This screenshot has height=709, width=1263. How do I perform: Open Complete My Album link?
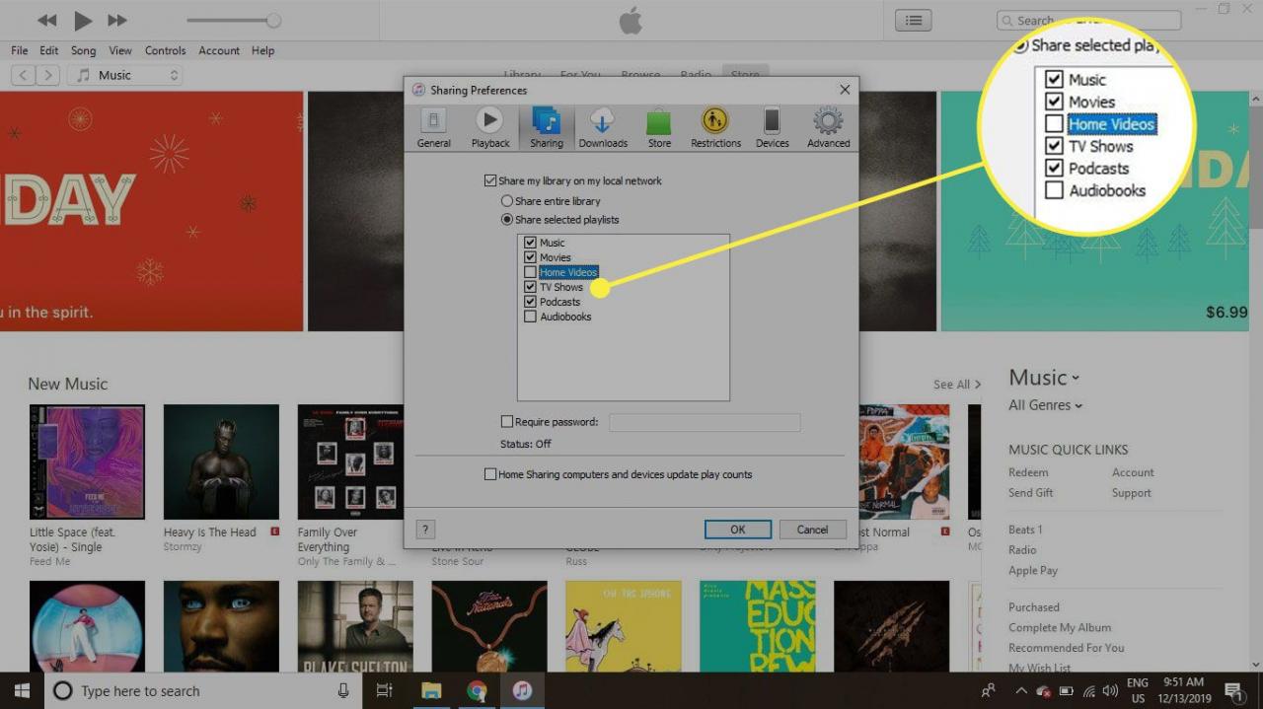(1060, 627)
